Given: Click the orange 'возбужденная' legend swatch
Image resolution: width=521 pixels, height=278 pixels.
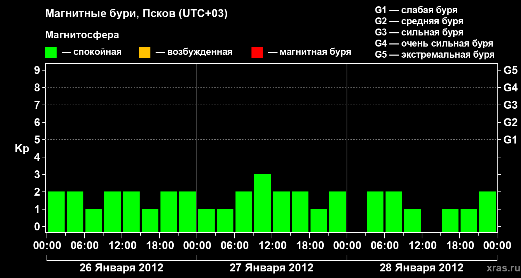Looking at the screenshot, I should (144, 52).
